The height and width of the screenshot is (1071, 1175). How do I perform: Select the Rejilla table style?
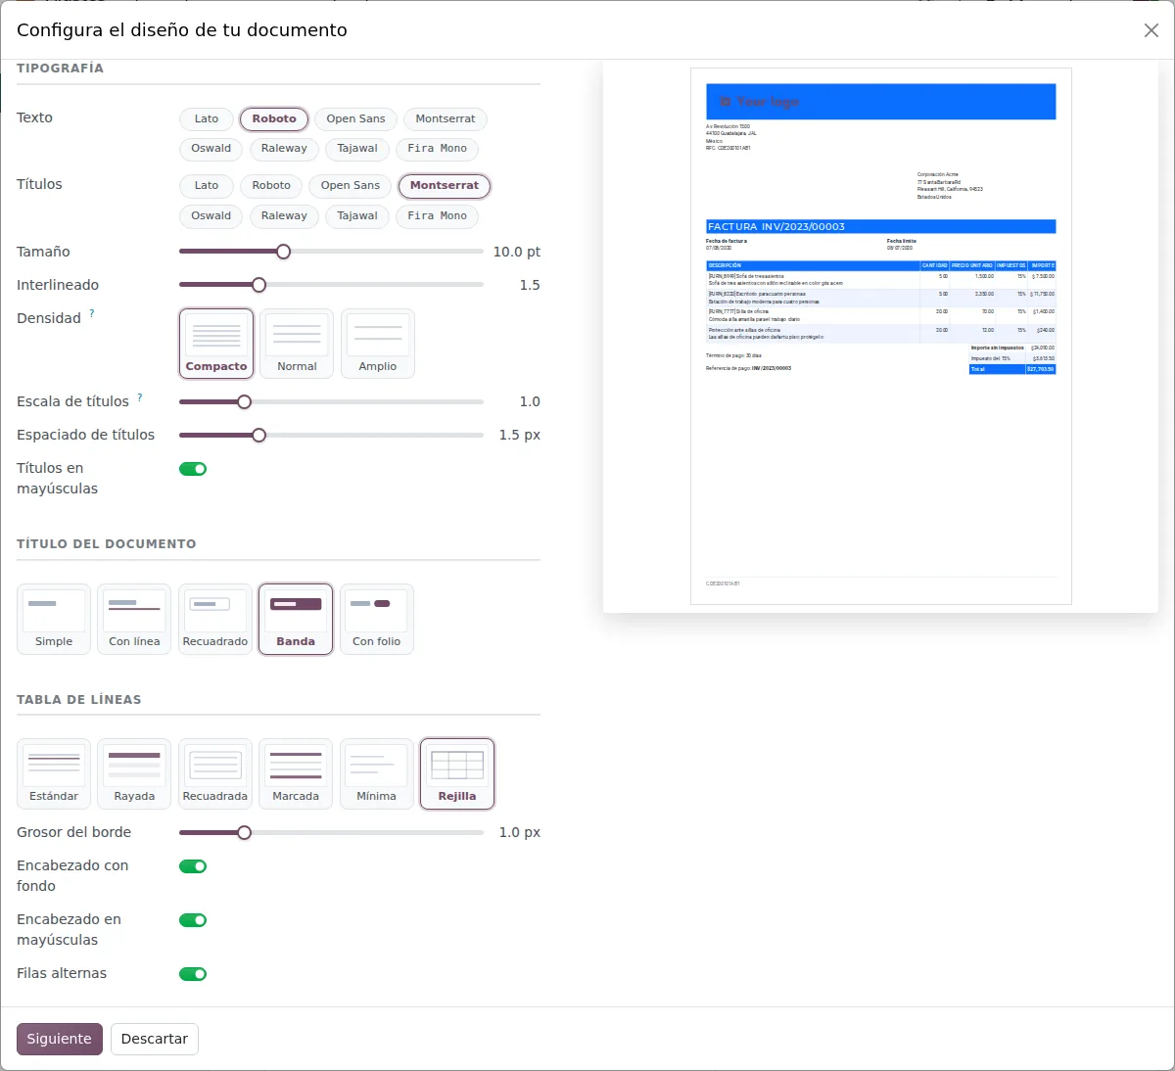pos(457,773)
